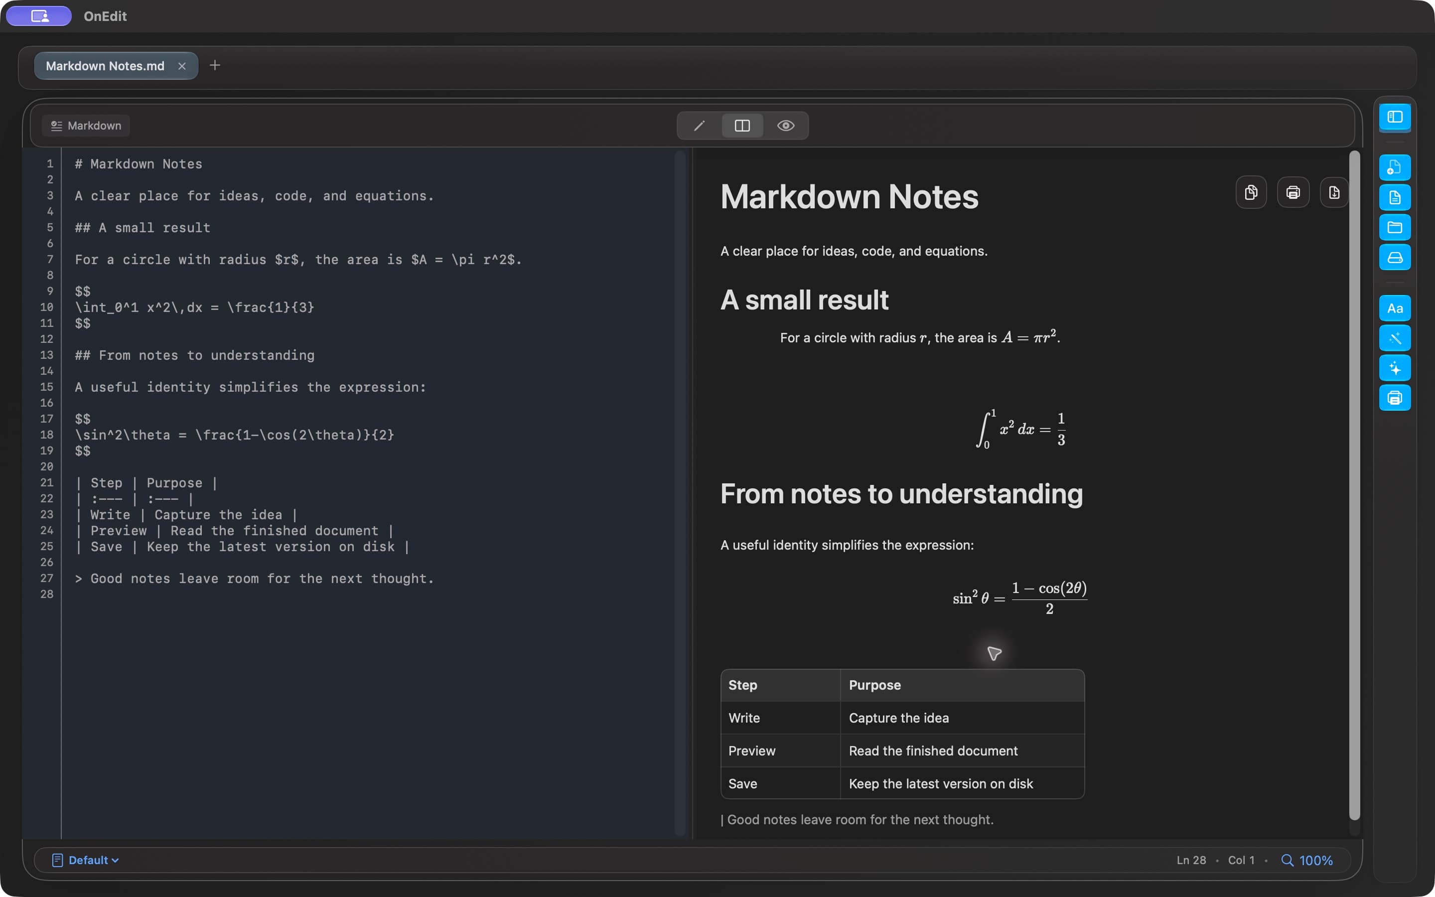
Task: Click the 'Markdown Notes' preview title
Action: pyautogui.click(x=849, y=197)
